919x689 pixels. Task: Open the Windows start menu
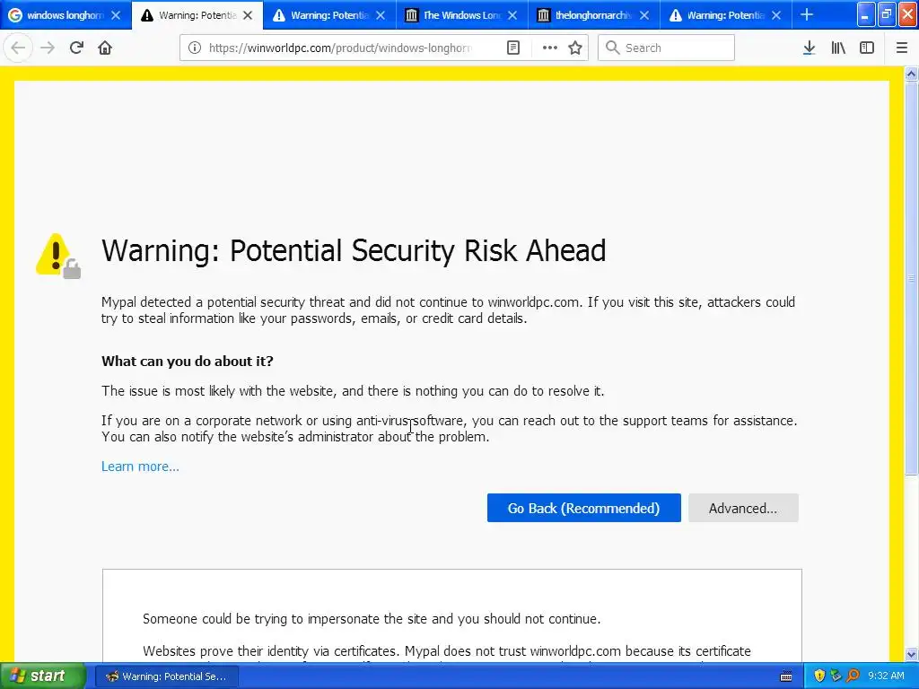(x=42, y=676)
